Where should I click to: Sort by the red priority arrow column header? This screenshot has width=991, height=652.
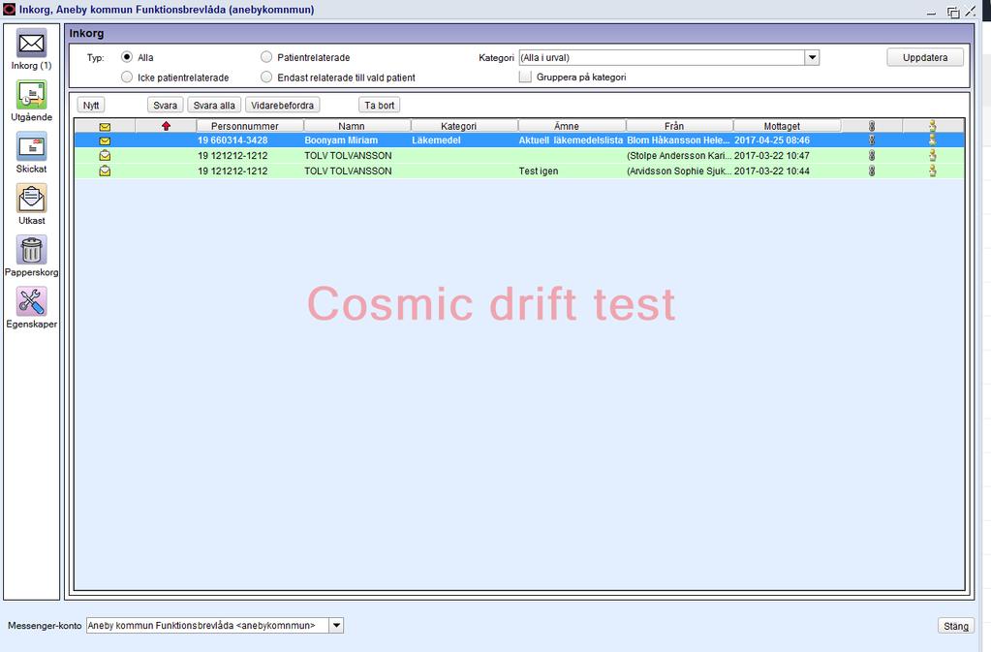(167, 126)
